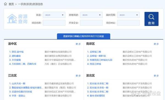Click company name beside 启迪协信重庆科技城

click(x=60, y=92)
